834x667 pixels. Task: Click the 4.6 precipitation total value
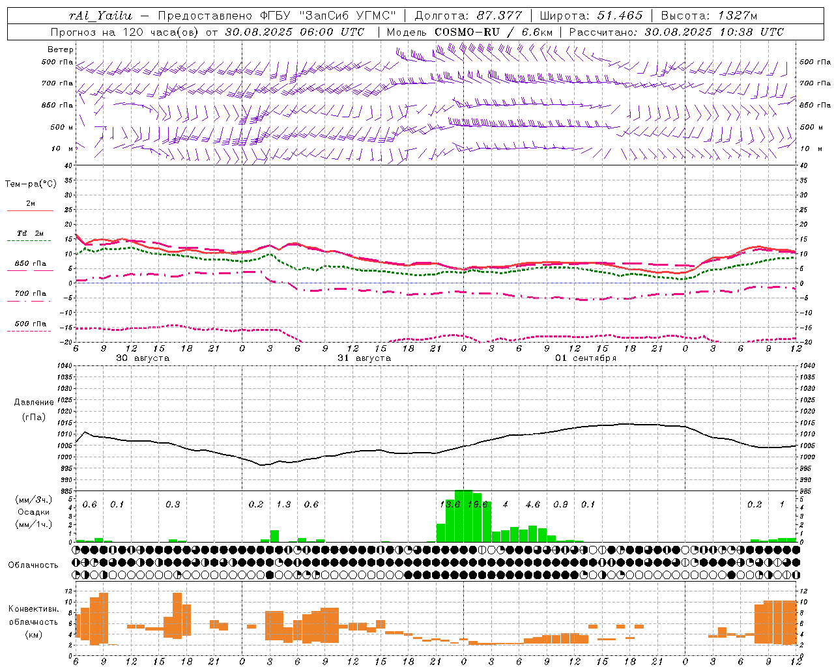[532, 504]
